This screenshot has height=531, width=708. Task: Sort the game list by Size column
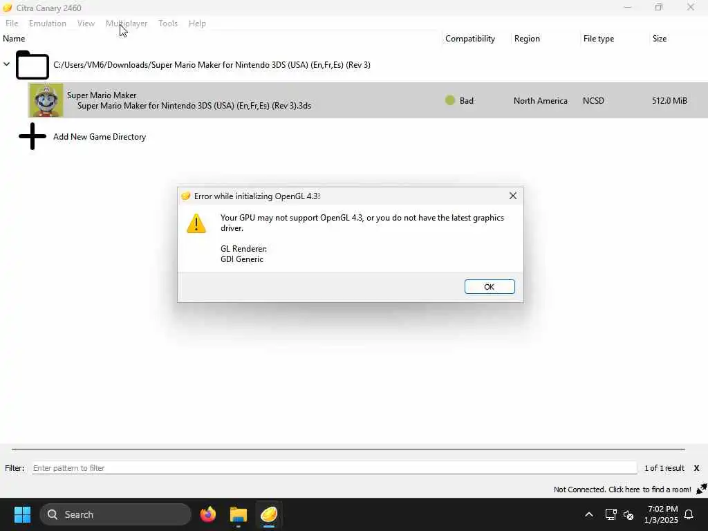point(659,39)
